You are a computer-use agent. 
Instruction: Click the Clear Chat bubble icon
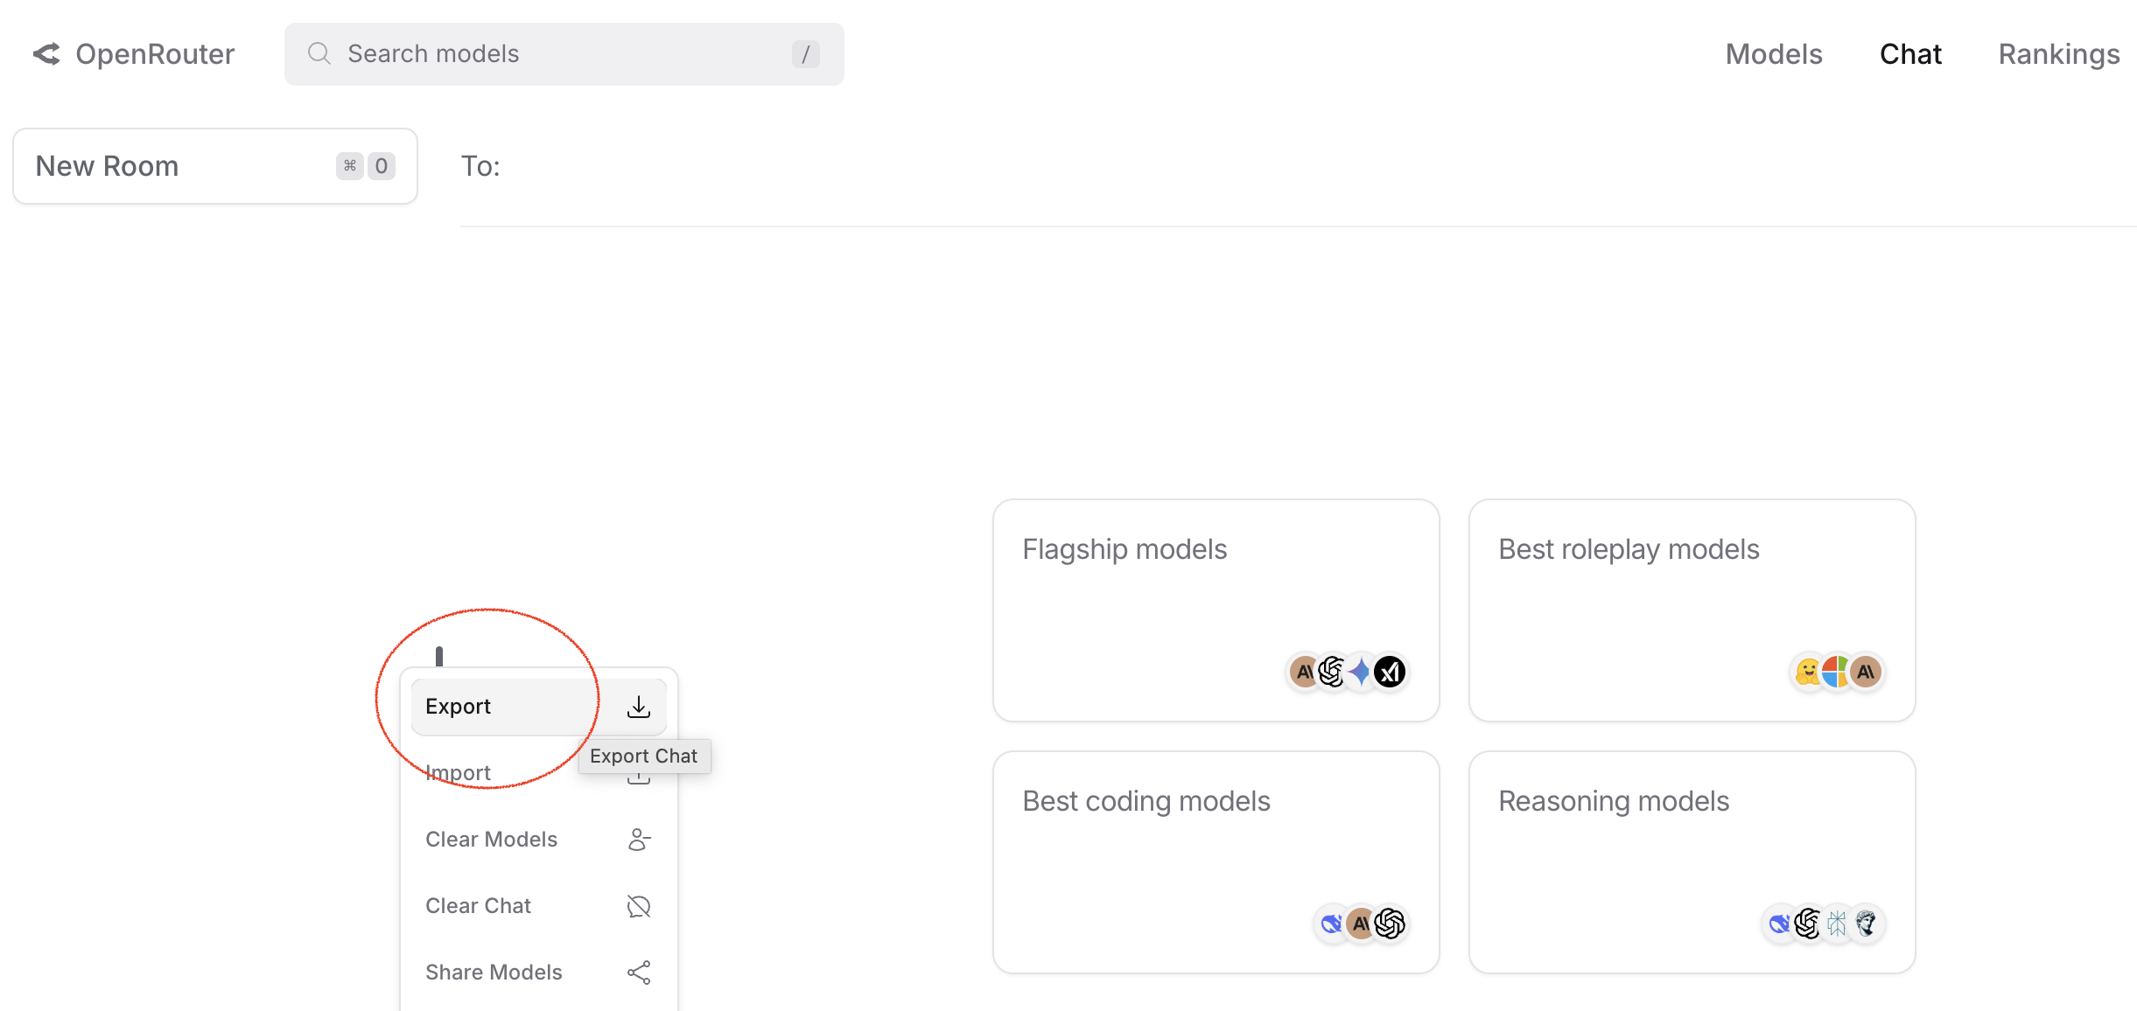(639, 906)
